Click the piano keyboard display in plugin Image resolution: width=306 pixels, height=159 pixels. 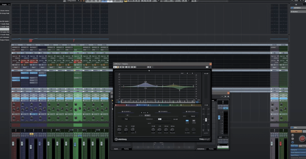point(158,102)
